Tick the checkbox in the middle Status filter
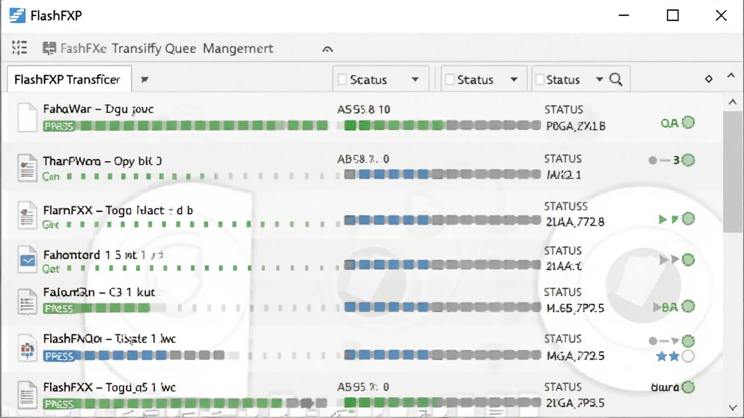Screen dimensions: 744x418 click(x=450, y=80)
